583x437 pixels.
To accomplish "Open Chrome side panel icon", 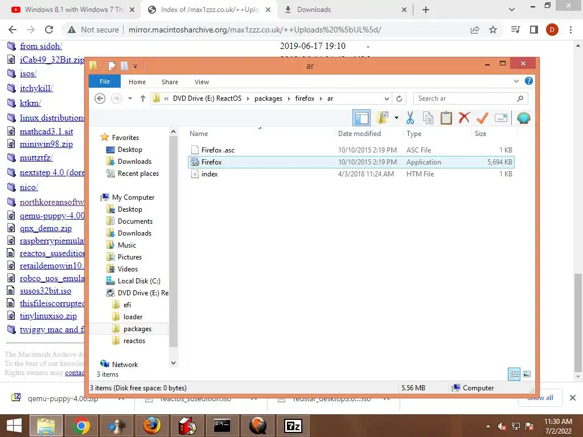I will (534, 30).
